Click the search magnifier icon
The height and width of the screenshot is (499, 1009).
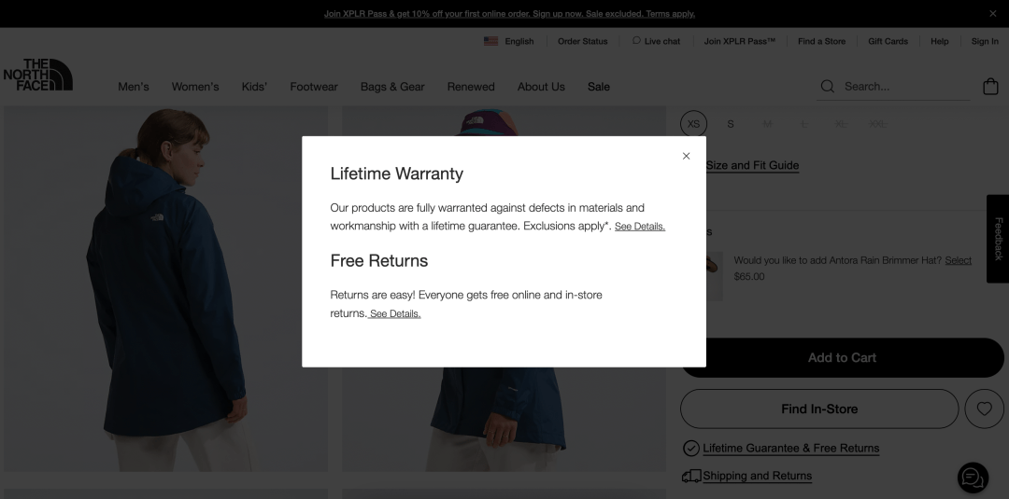[x=828, y=86]
